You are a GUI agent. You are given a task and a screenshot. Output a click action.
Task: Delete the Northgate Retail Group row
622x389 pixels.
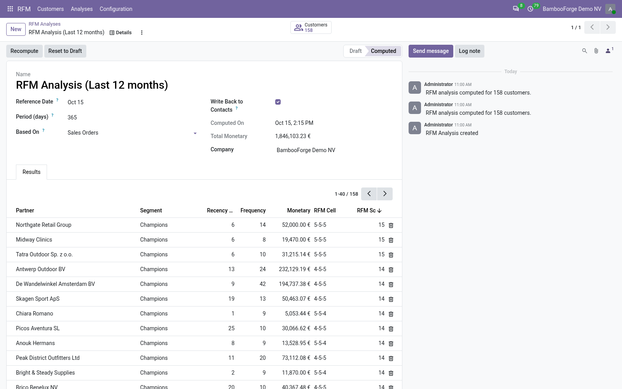[391, 225]
